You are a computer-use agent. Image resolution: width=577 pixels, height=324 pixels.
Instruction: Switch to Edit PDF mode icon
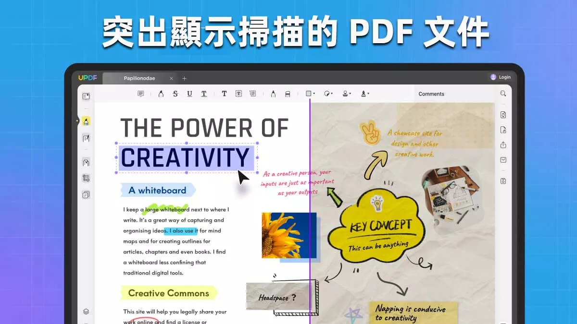coord(86,139)
